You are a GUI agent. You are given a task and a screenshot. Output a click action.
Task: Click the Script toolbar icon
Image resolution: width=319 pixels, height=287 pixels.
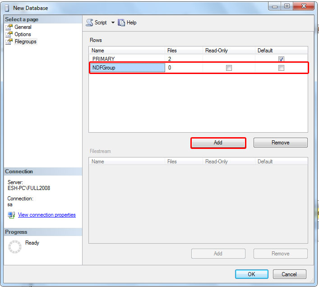point(89,23)
